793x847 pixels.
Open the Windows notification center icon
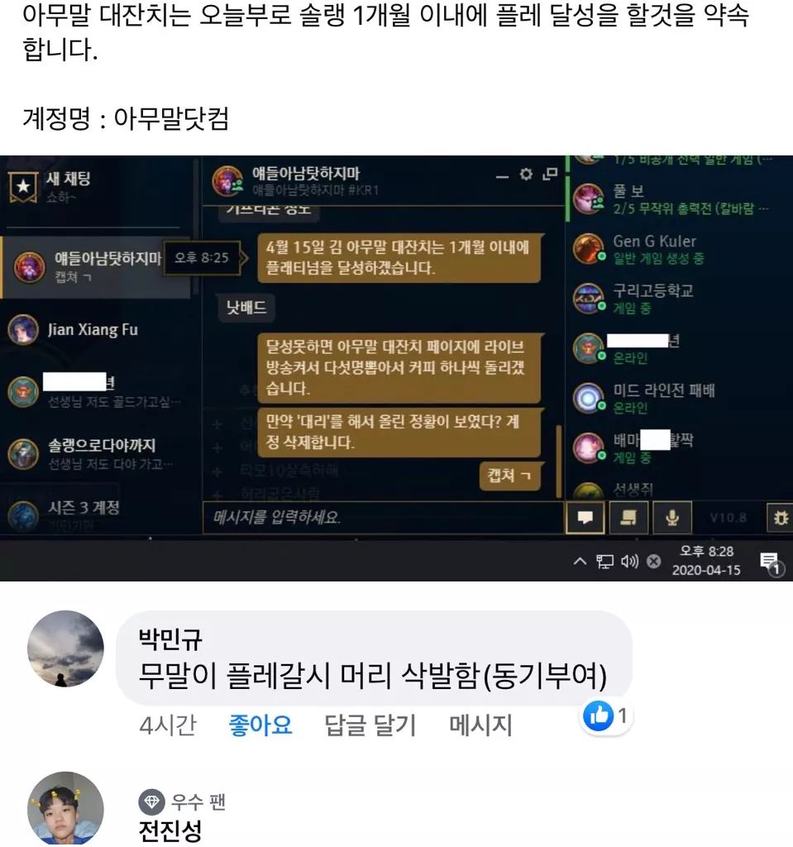coord(771,563)
